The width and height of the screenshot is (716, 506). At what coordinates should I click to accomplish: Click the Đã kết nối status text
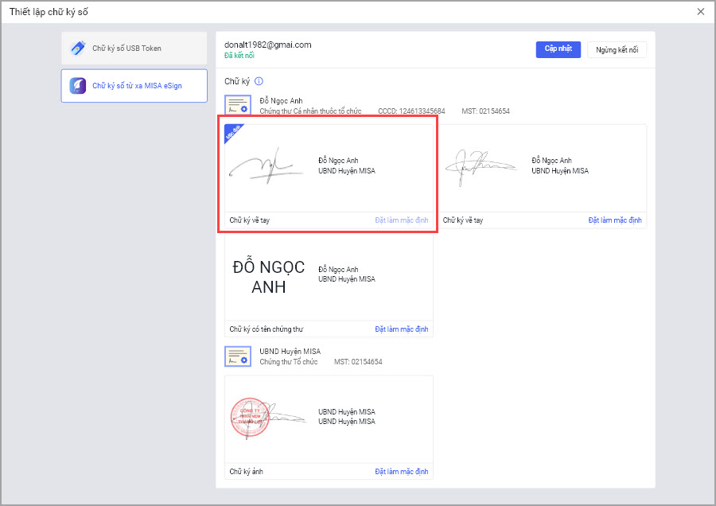tap(239, 55)
